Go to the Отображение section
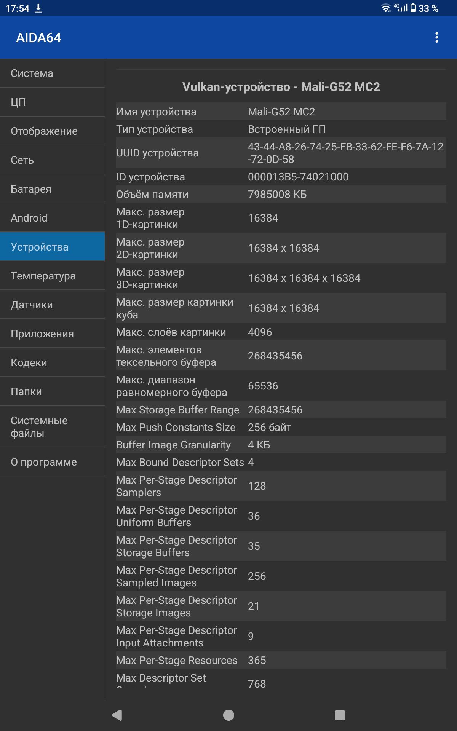 pyautogui.click(x=52, y=131)
